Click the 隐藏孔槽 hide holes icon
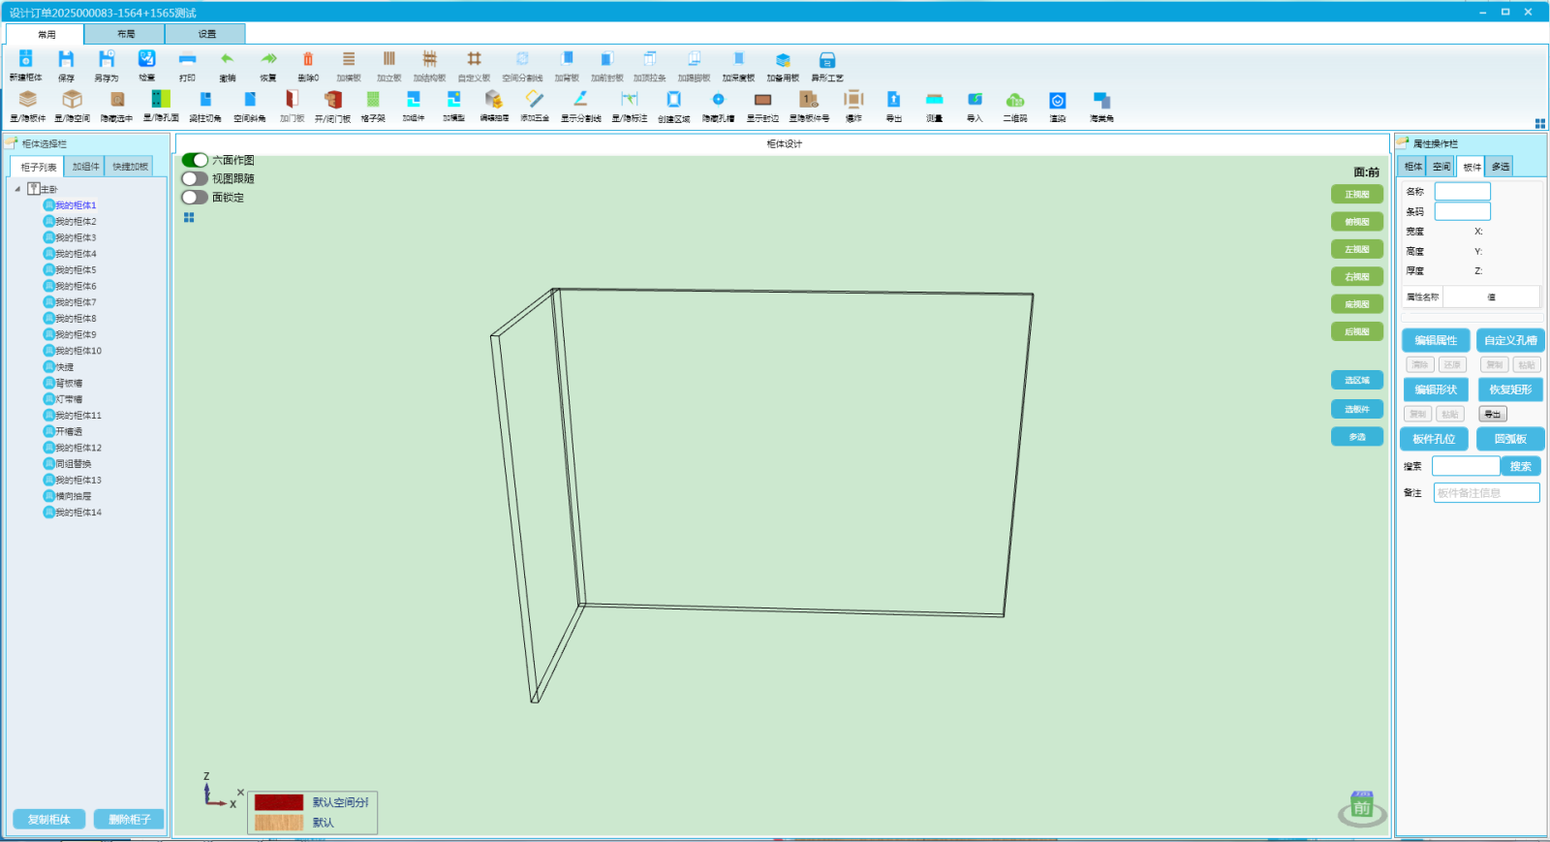 718,100
